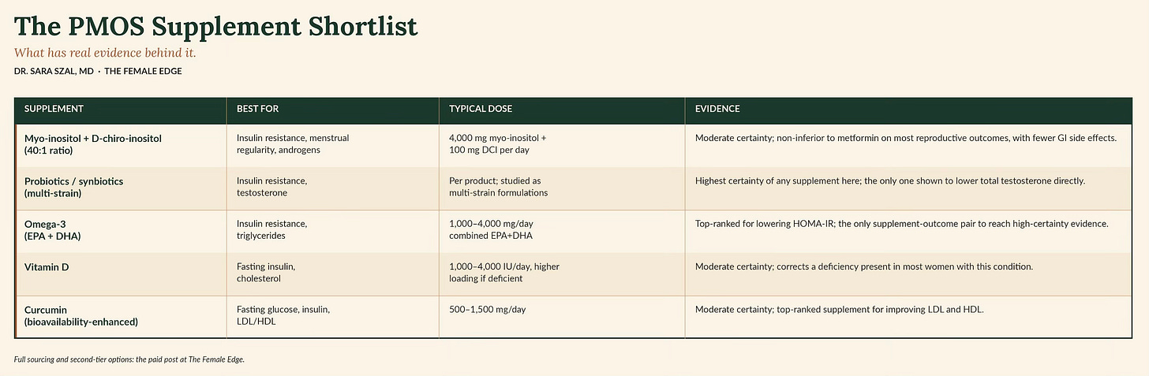Click the Probiotics / synbiotics supplement cell

pos(74,187)
